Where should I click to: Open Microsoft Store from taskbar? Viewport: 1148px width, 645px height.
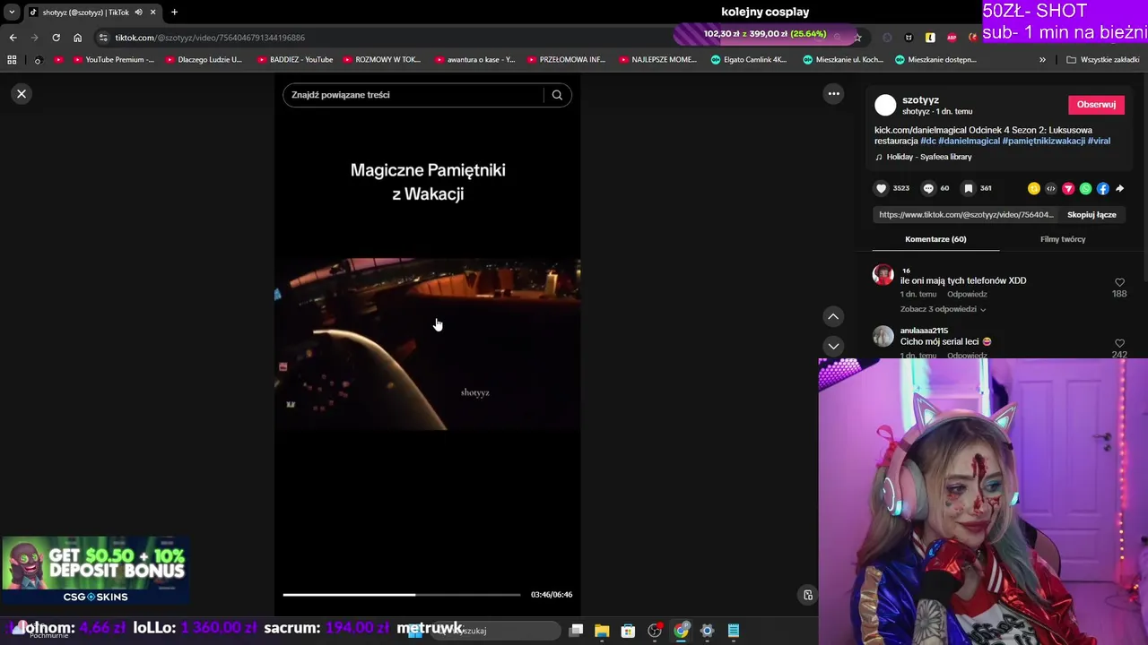tap(628, 631)
